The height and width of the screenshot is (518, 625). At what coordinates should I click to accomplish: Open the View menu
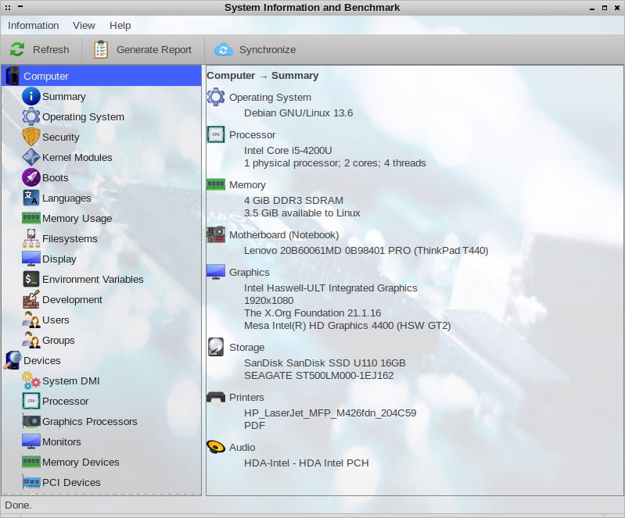click(x=84, y=26)
